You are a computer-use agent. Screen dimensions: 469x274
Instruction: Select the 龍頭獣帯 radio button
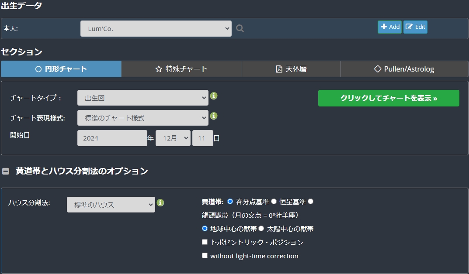310,202
